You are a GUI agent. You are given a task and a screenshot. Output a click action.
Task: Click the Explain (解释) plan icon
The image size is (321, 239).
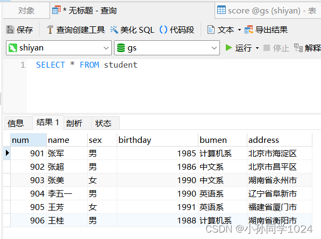click(298, 48)
